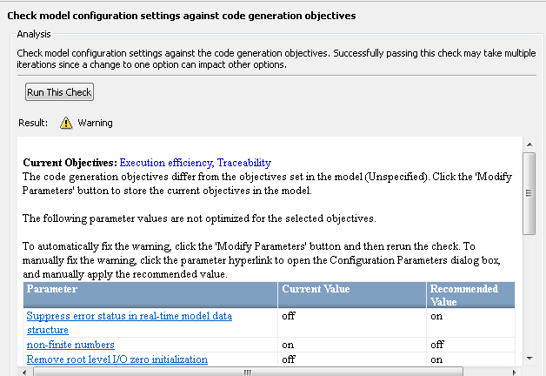The width and height of the screenshot is (546, 376).
Task: Click the vertical scrollbar up arrow
Action: (529, 143)
